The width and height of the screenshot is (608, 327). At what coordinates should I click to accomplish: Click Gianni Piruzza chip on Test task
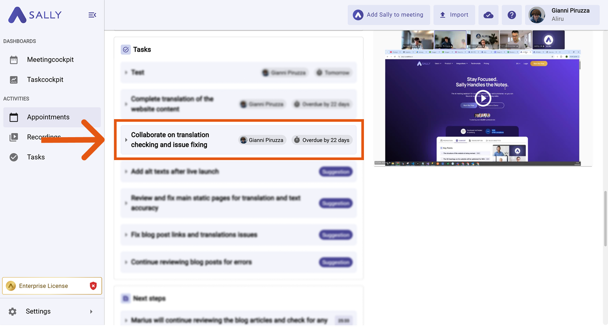point(284,73)
